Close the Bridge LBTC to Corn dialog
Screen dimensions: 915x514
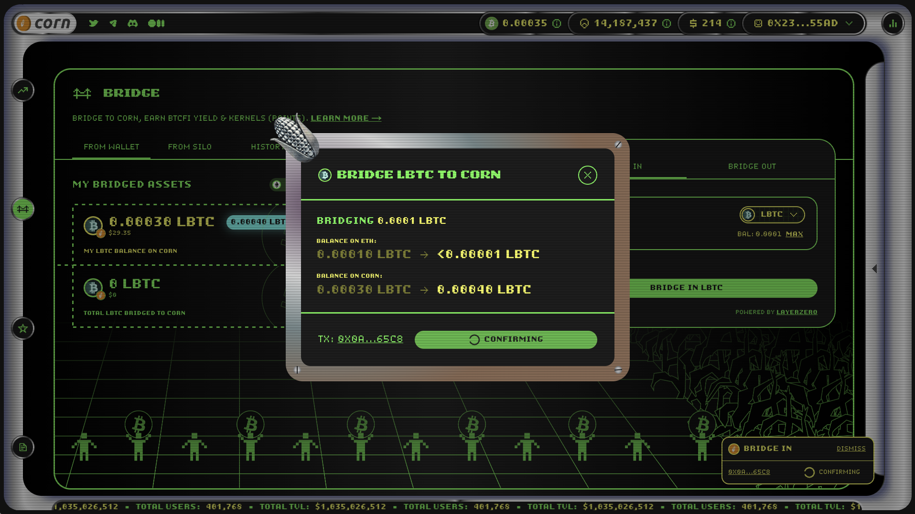(587, 175)
